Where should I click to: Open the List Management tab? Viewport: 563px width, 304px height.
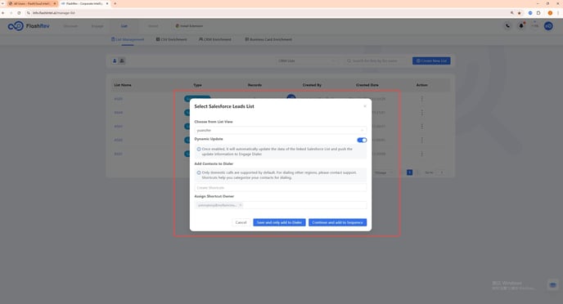[x=128, y=39]
